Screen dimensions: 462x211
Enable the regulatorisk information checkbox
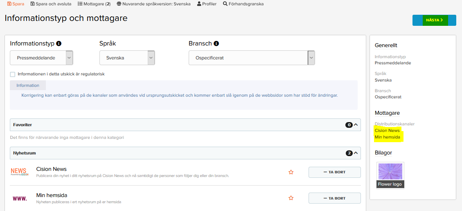point(12,75)
